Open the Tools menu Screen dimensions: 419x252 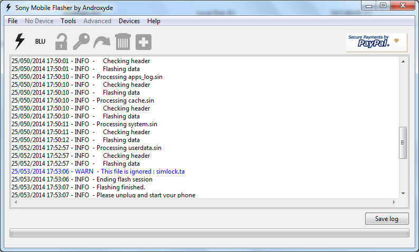point(69,21)
